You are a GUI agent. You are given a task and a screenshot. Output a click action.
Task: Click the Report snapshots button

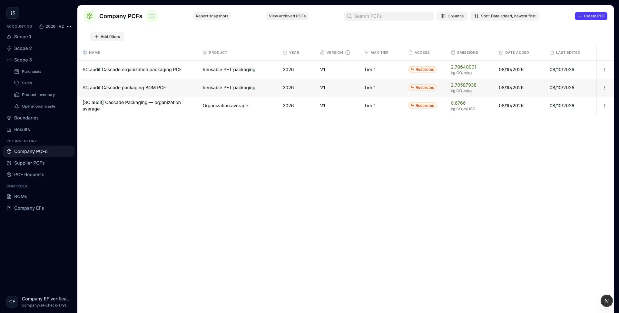[x=212, y=16]
